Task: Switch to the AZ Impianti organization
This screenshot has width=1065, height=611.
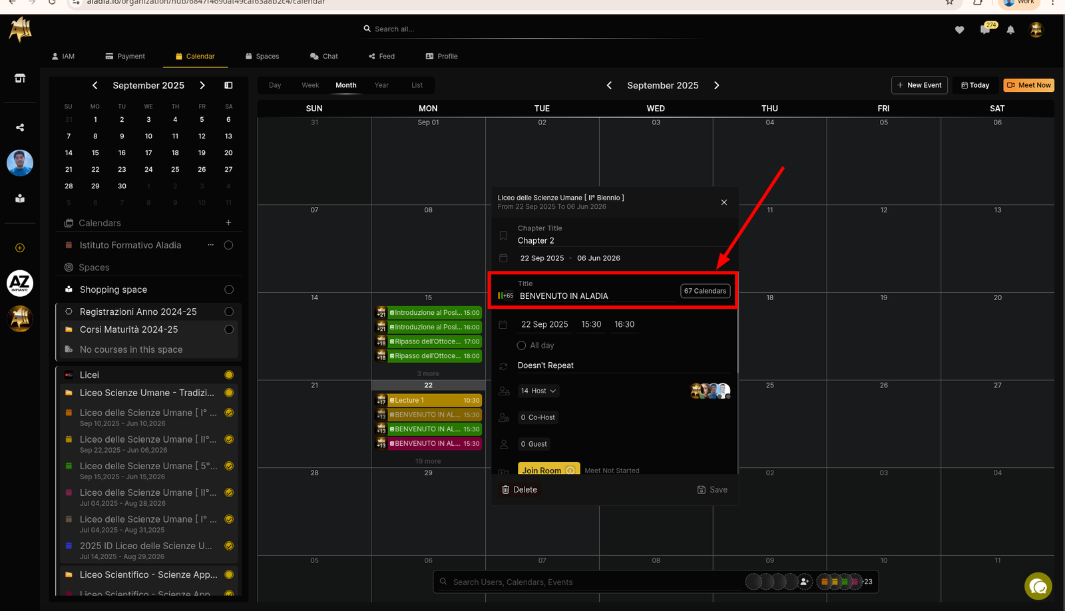Action: 20,283
